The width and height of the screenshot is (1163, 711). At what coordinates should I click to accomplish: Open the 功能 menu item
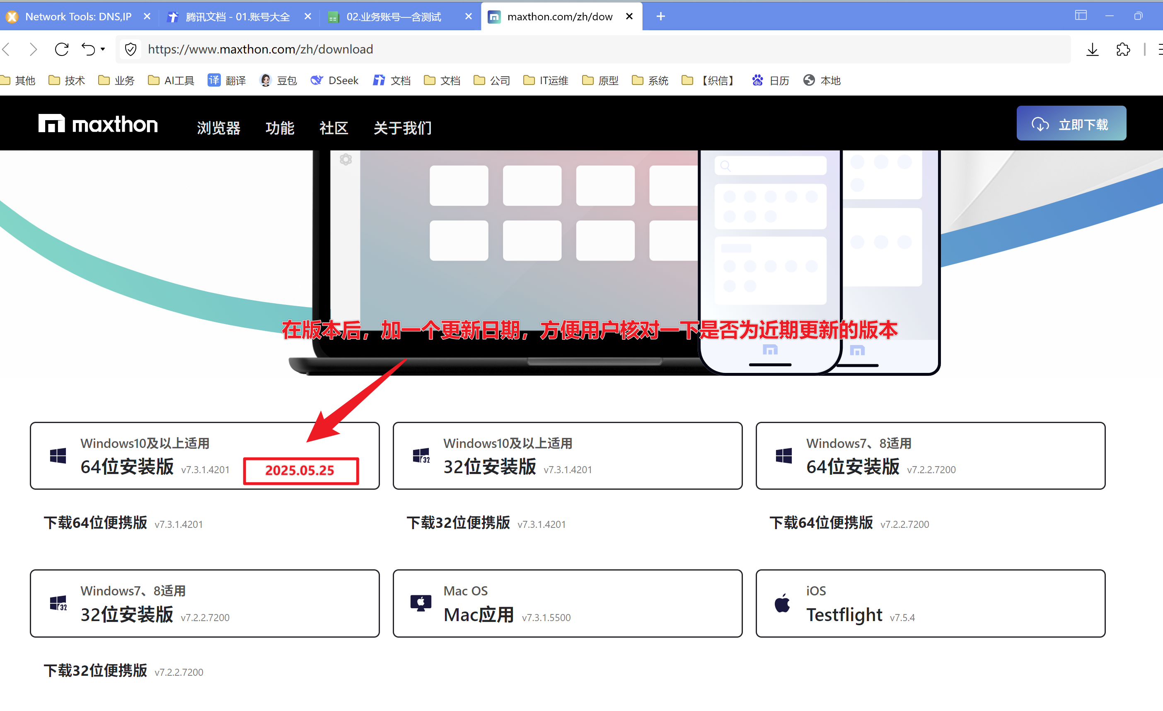[279, 128]
